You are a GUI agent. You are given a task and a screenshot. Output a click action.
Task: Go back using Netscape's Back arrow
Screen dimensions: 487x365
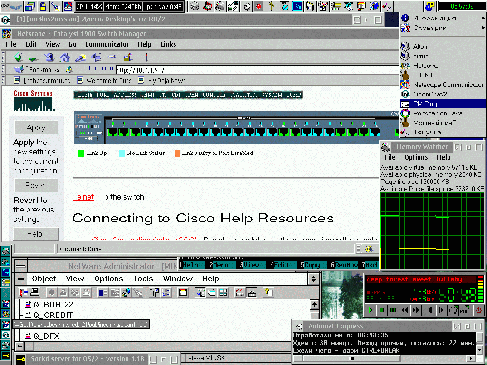tap(18, 57)
